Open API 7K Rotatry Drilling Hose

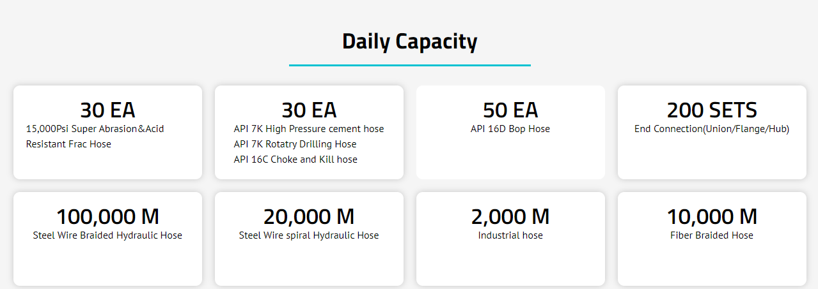(295, 144)
